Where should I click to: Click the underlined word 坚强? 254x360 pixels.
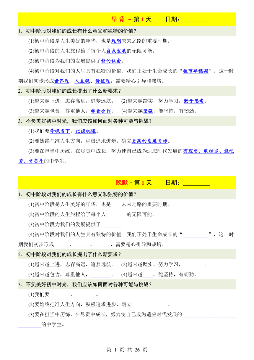pos(148,111)
